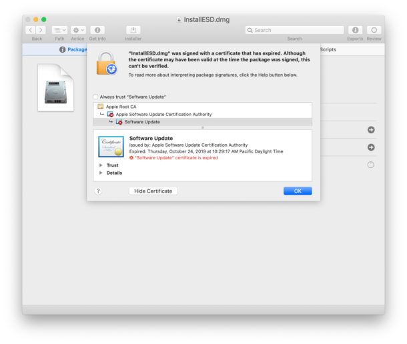The image size is (407, 344).
Task: Click the "Expired: Thursday, October 24, 2019" text
Action: (167, 151)
